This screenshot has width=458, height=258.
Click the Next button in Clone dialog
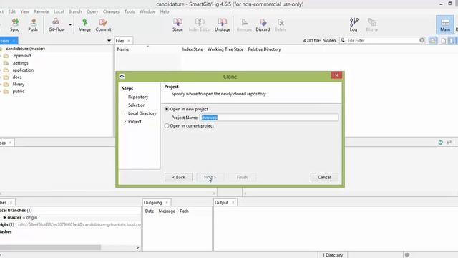click(x=210, y=177)
